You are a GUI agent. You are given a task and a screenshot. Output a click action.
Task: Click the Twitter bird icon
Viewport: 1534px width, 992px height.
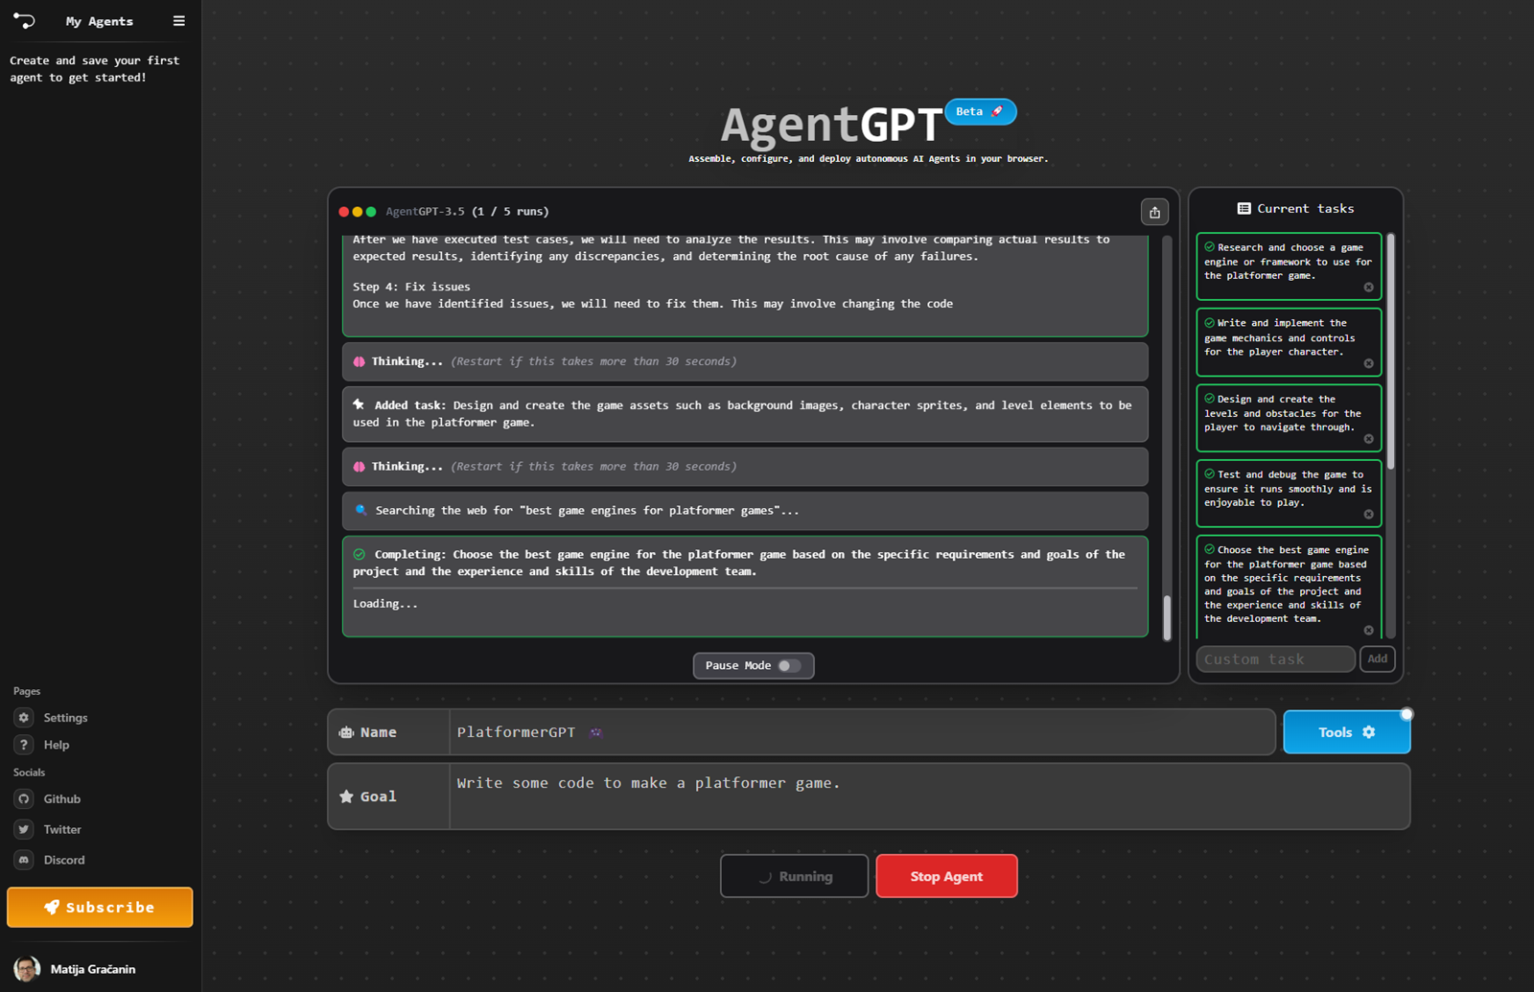tap(24, 829)
